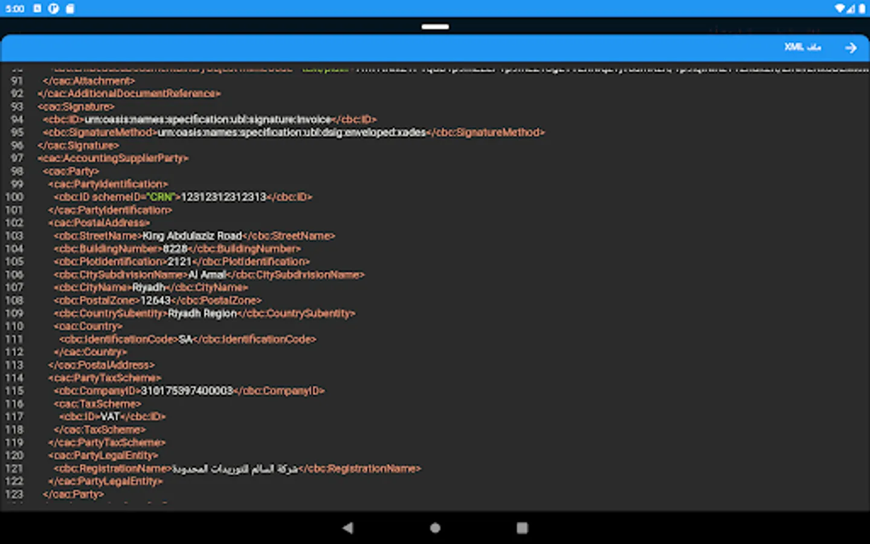Viewport: 870px width, 544px height.
Task: Select the opening cac:PostalAddress tag
Action: tap(99, 223)
